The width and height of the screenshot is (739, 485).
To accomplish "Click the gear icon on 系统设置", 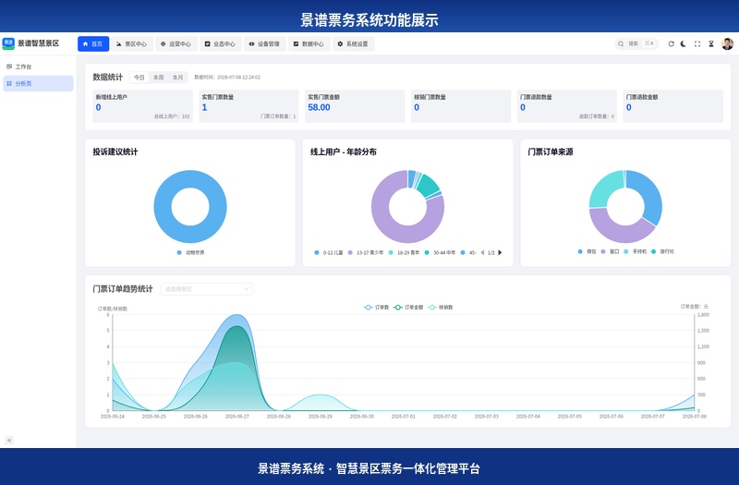I will click(340, 43).
